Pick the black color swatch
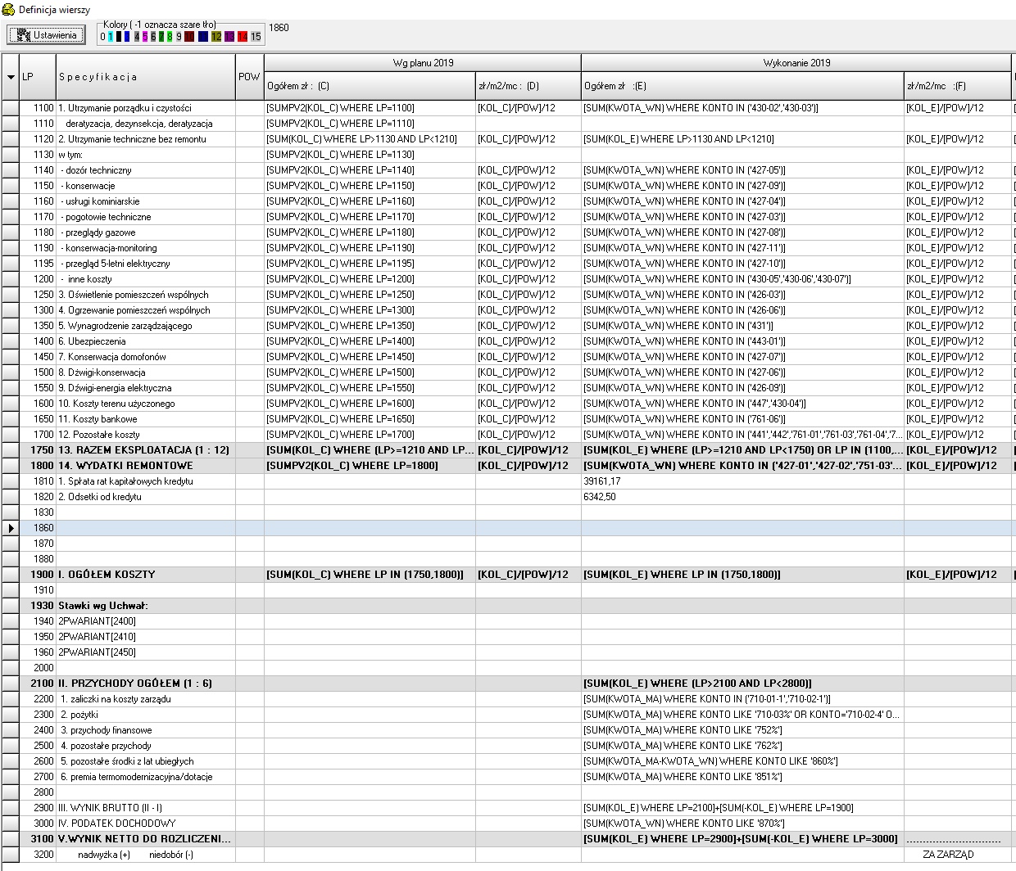 (120, 37)
